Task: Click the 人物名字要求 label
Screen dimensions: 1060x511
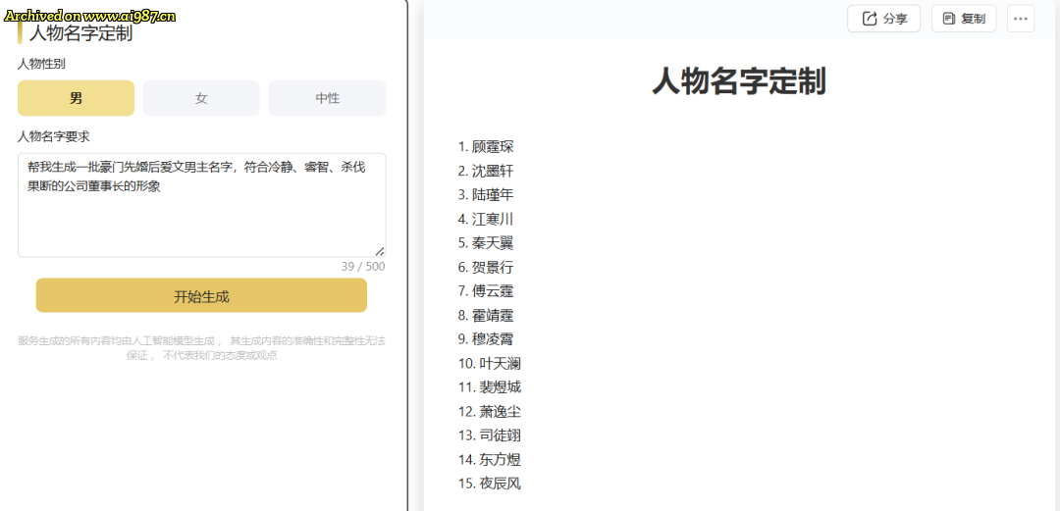Action: coord(53,136)
